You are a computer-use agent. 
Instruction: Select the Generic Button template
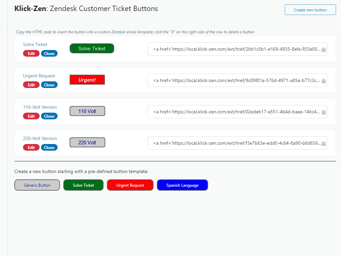[x=37, y=185]
